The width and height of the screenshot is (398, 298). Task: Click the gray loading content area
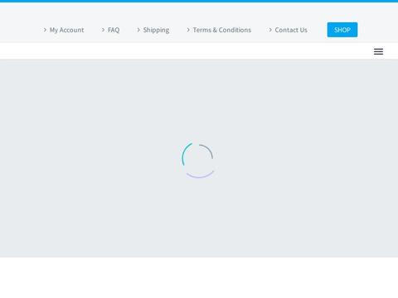pyautogui.click(x=199, y=158)
